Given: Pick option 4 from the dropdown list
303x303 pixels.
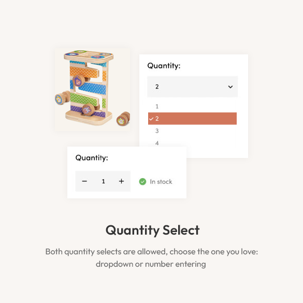Looking at the screenshot, I should [x=192, y=142].
